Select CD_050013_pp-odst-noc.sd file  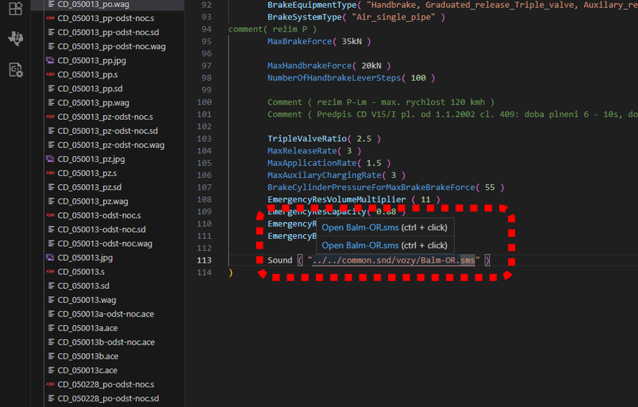[108, 32]
